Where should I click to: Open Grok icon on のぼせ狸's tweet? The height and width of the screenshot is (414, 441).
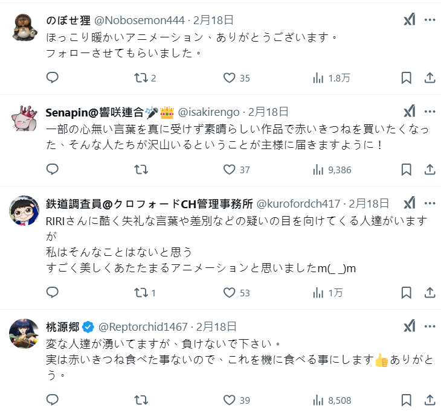coord(409,20)
